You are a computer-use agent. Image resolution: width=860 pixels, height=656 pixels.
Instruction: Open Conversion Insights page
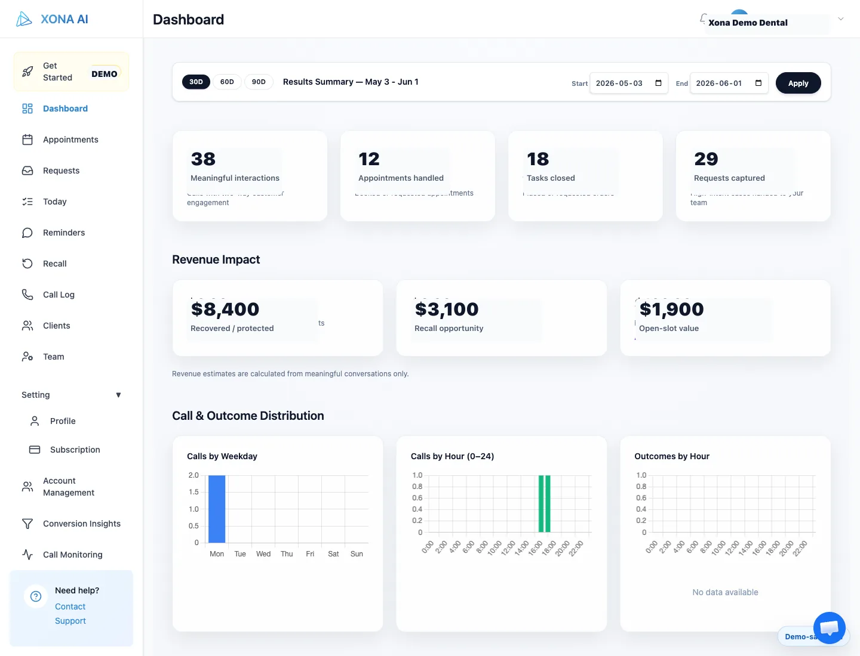coord(71,524)
